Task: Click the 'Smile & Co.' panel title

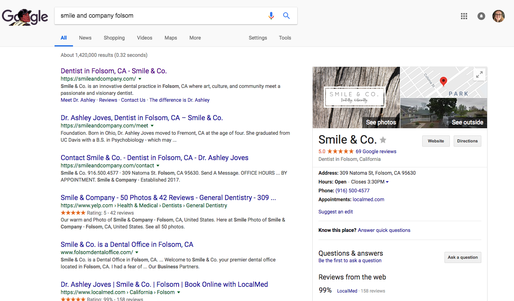Action: (347, 139)
